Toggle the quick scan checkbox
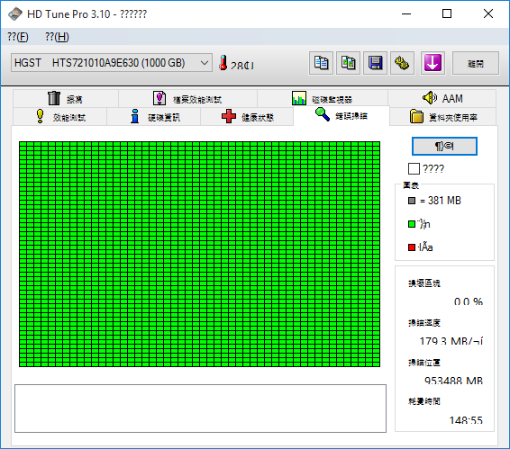Image resolution: width=510 pixels, height=449 pixels. click(x=414, y=169)
